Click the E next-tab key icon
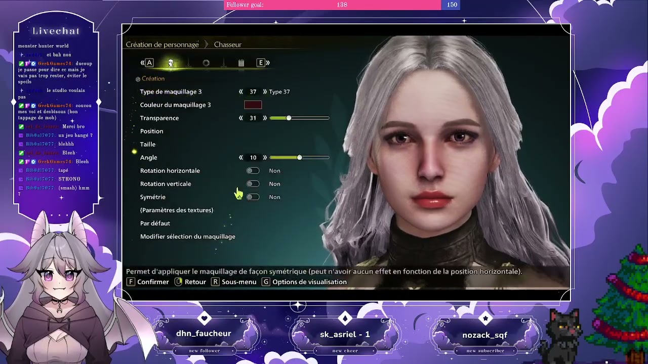 click(261, 63)
